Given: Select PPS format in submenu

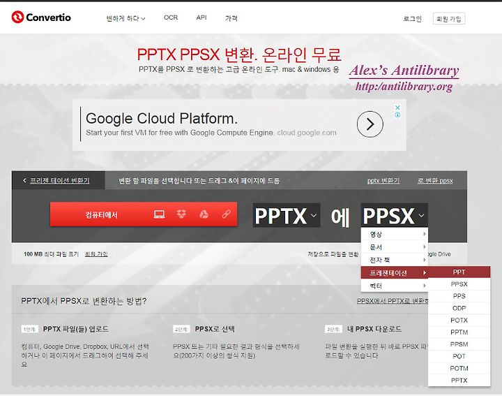Looking at the screenshot, I should point(459,296).
